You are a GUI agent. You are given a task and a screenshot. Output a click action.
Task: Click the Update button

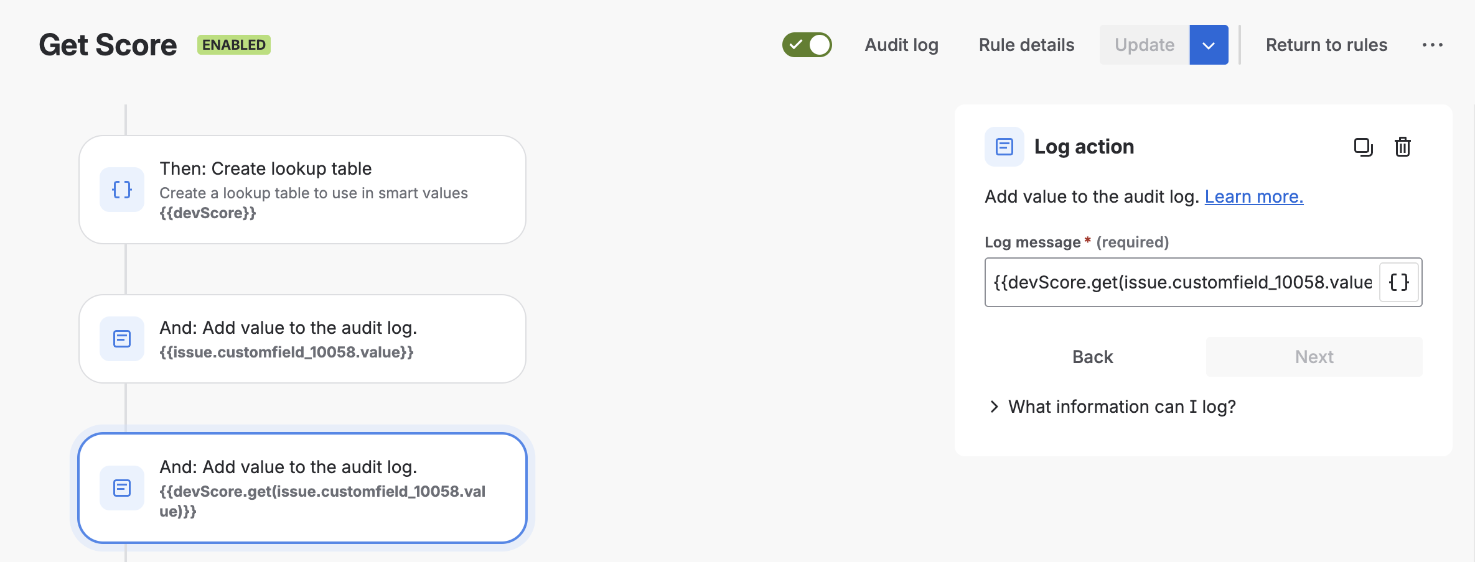tap(1145, 45)
